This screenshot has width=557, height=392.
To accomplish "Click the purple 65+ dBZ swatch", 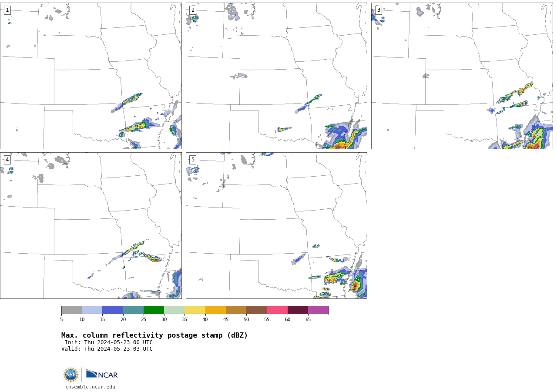I will tap(318, 310).
